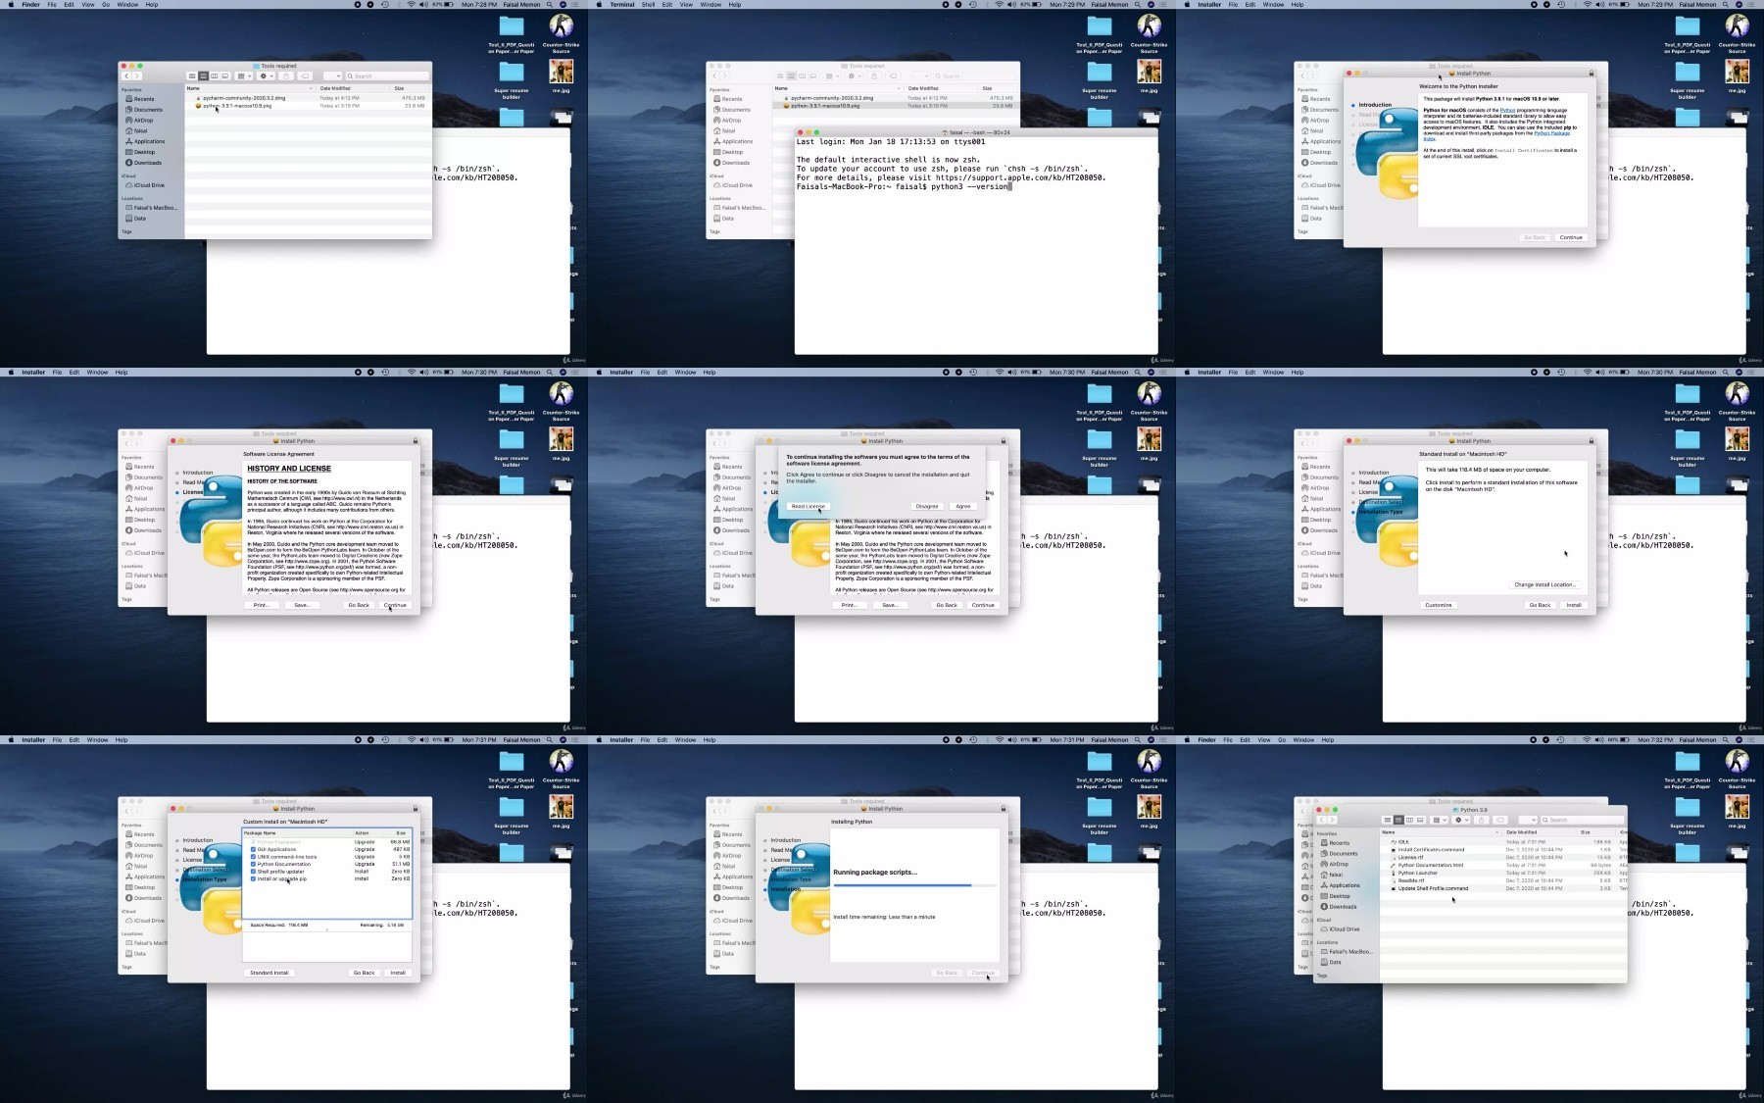Switch Python 3.9 window to list view
The width and height of the screenshot is (1764, 1103).
pos(1398,820)
